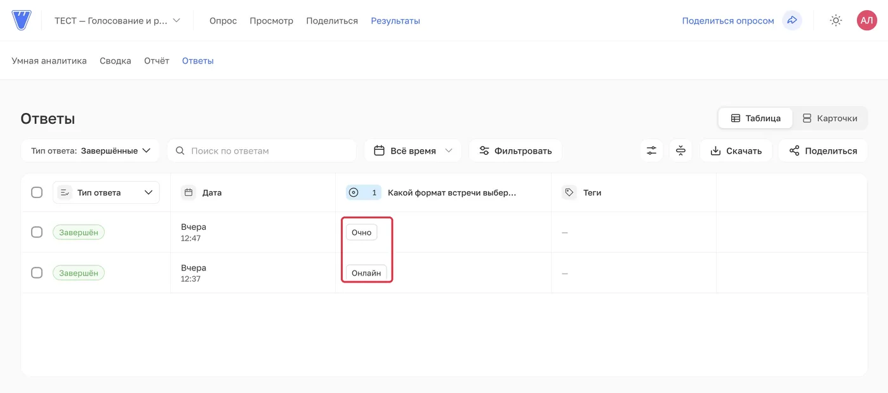Click the share arrow icon beside Поделиться опросом
888x393 pixels.
coord(792,20)
